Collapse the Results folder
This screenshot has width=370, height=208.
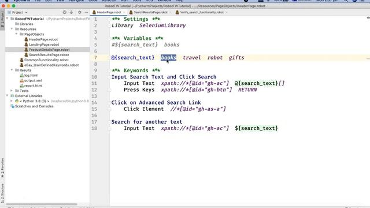[x=12, y=70]
